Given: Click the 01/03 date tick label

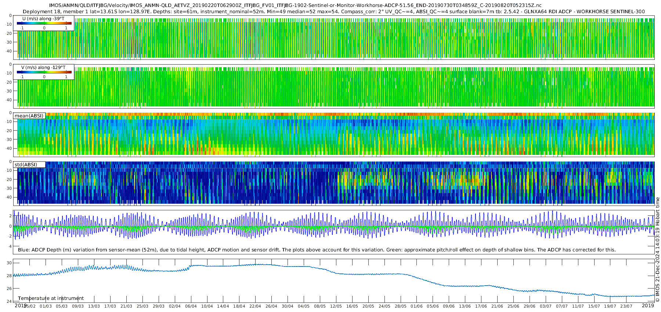Looking at the screenshot, I should (46, 306).
